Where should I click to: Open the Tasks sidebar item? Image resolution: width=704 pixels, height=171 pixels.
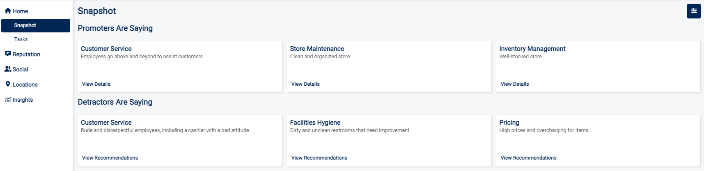(x=21, y=39)
